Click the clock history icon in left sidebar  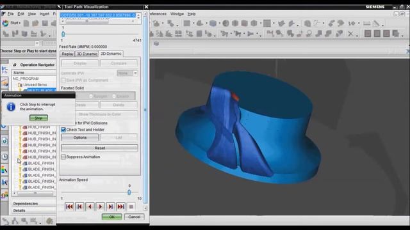(4, 157)
